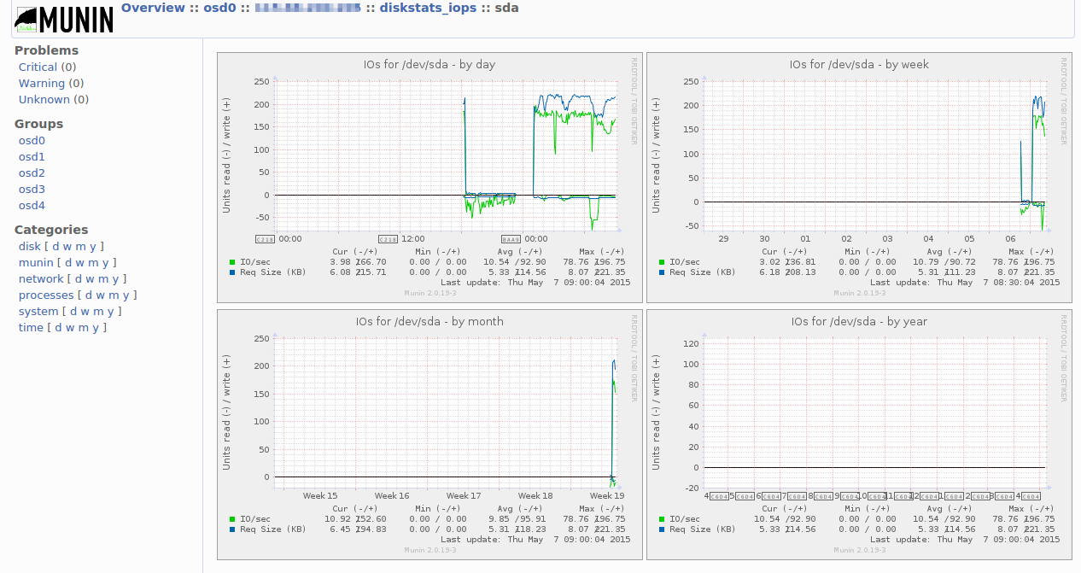The width and height of the screenshot is (1081, 573).
Task: Open the IOs for /dev/sda by year graph
Action: click(x=859, y=434)
